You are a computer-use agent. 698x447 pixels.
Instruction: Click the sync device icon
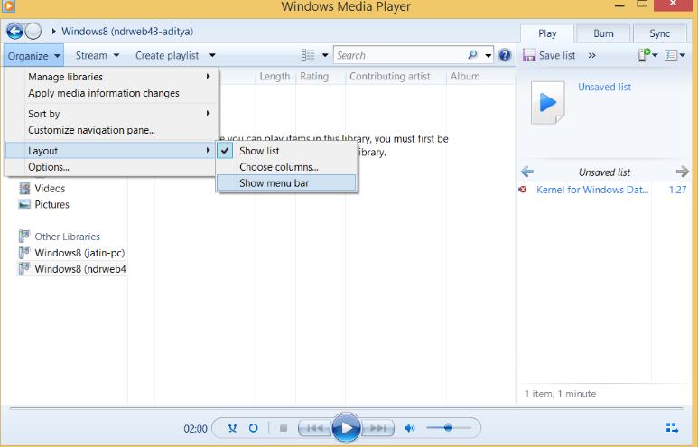click(x=644, y=55)
